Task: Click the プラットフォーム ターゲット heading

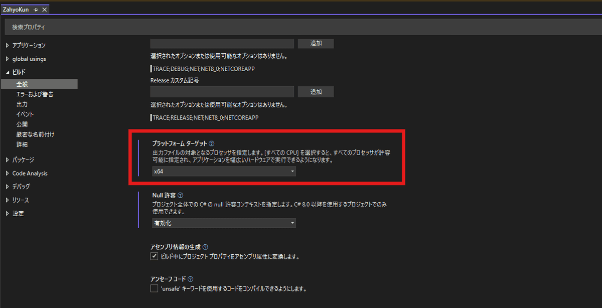Action: 179,143
